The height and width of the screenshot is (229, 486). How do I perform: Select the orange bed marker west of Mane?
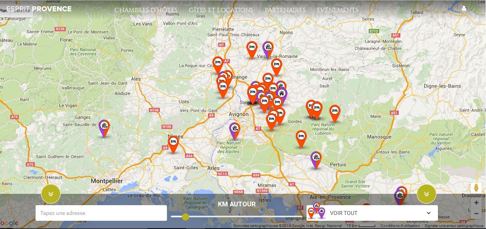click(334, 113)
